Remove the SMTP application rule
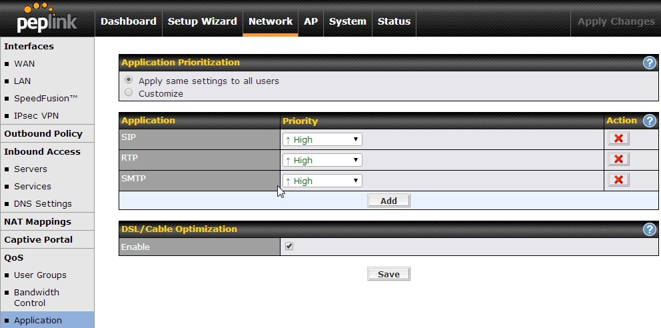The image size is (661, 328). [618, 179]
